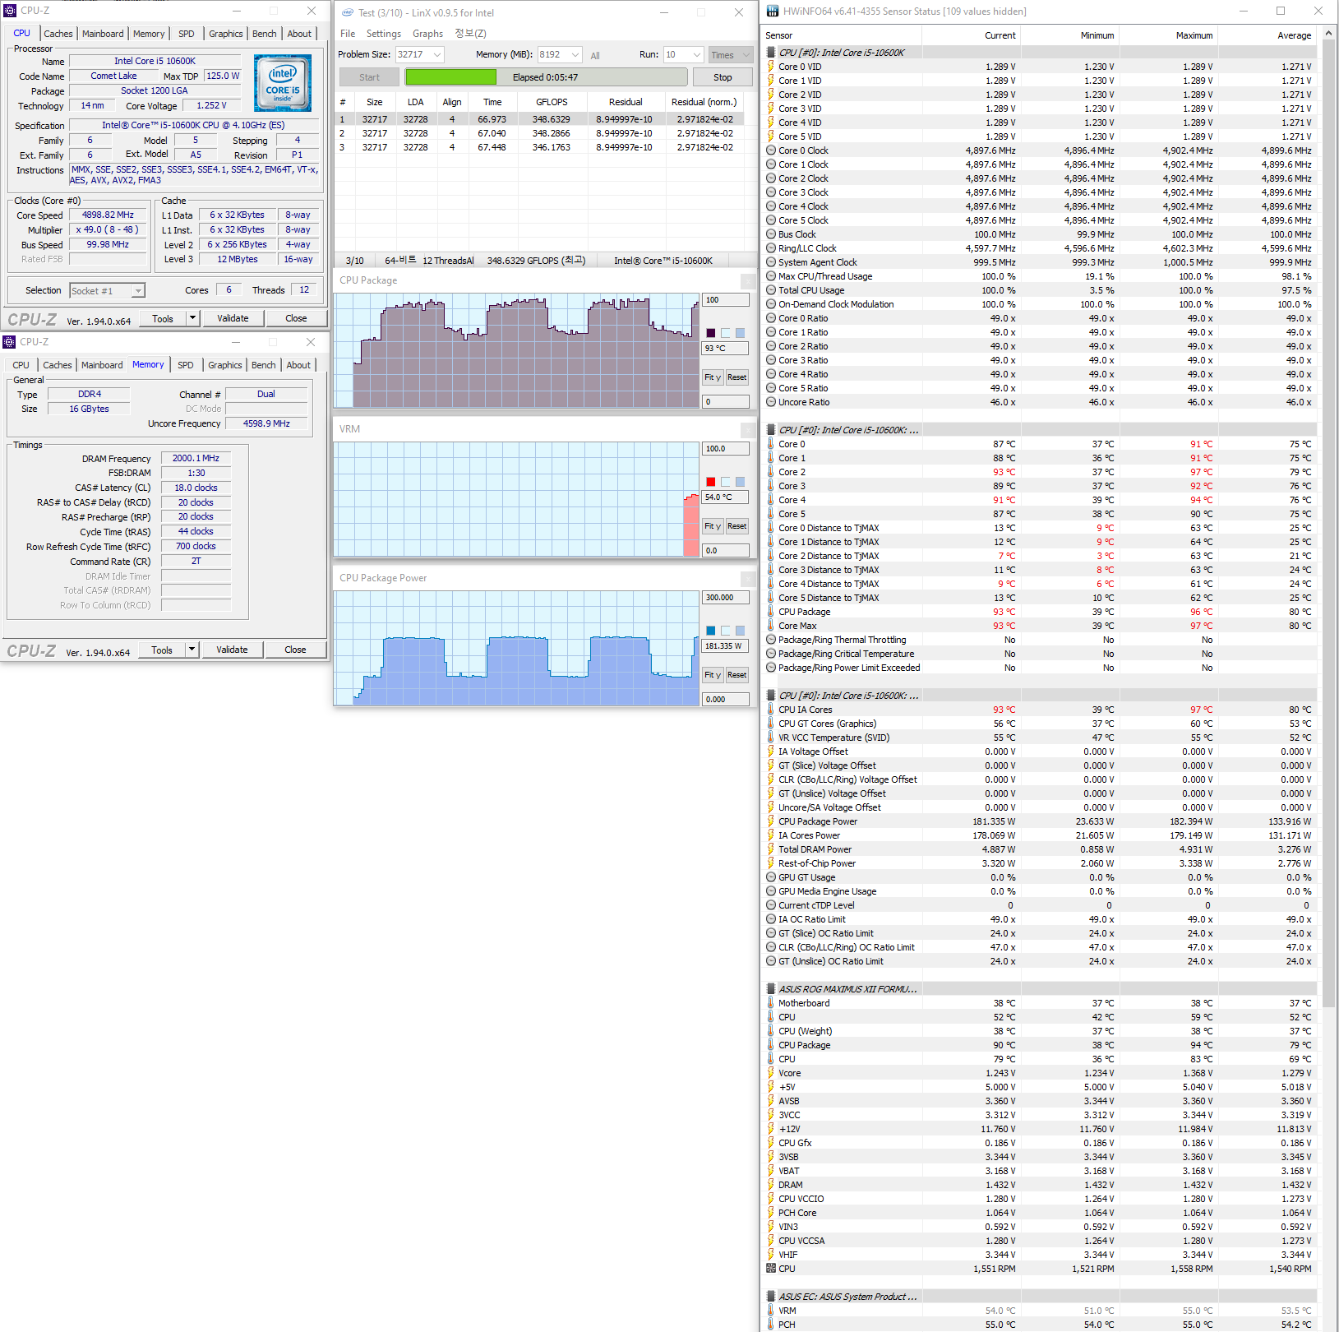Screen dimensions: 1339x1332
Task: Open the Problem Size dropdown
Action: pyautogui.click(x=437, y=55)
